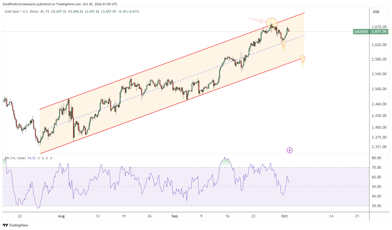Click the Aug label on the time axis
The width and height of the screenshot is (392, 230).
[61, 216]
